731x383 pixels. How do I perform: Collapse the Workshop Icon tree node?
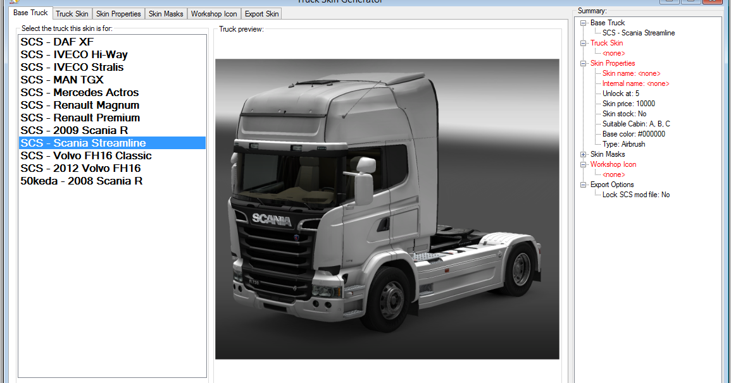pyautogui.click(x=584, y=164)
